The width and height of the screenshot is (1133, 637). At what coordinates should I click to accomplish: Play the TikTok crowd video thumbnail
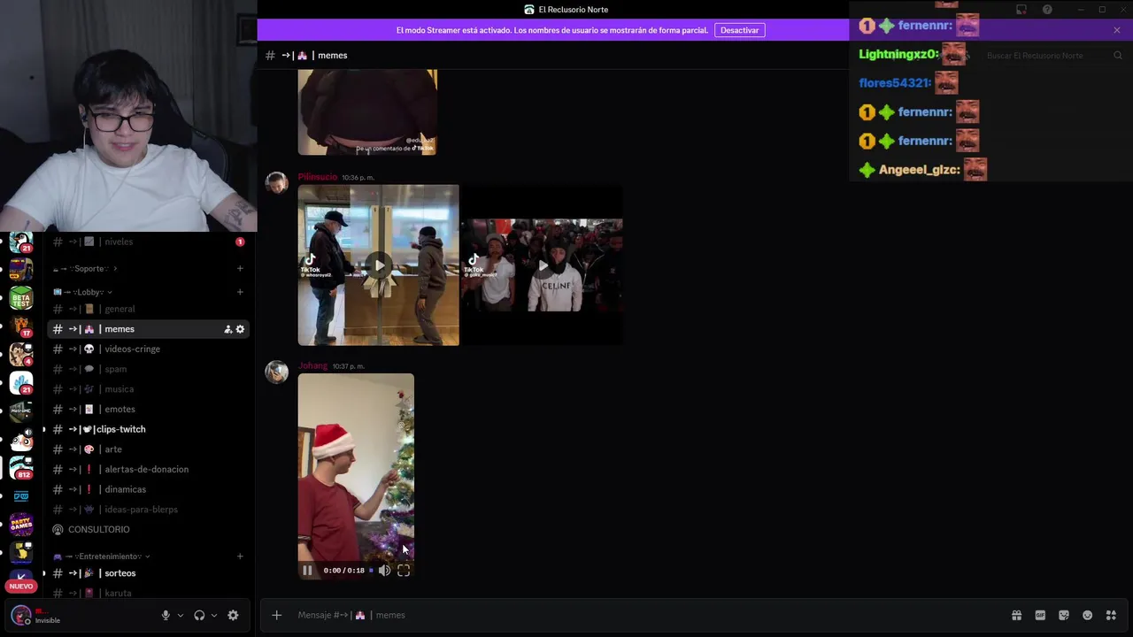click(542, 265)
